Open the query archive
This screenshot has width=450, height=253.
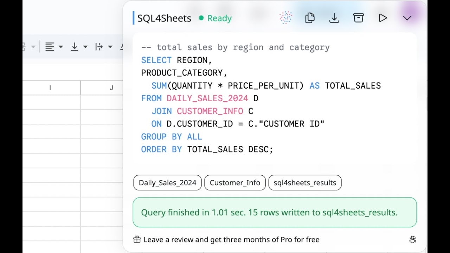pyautogui.click(x=358, y=17)
